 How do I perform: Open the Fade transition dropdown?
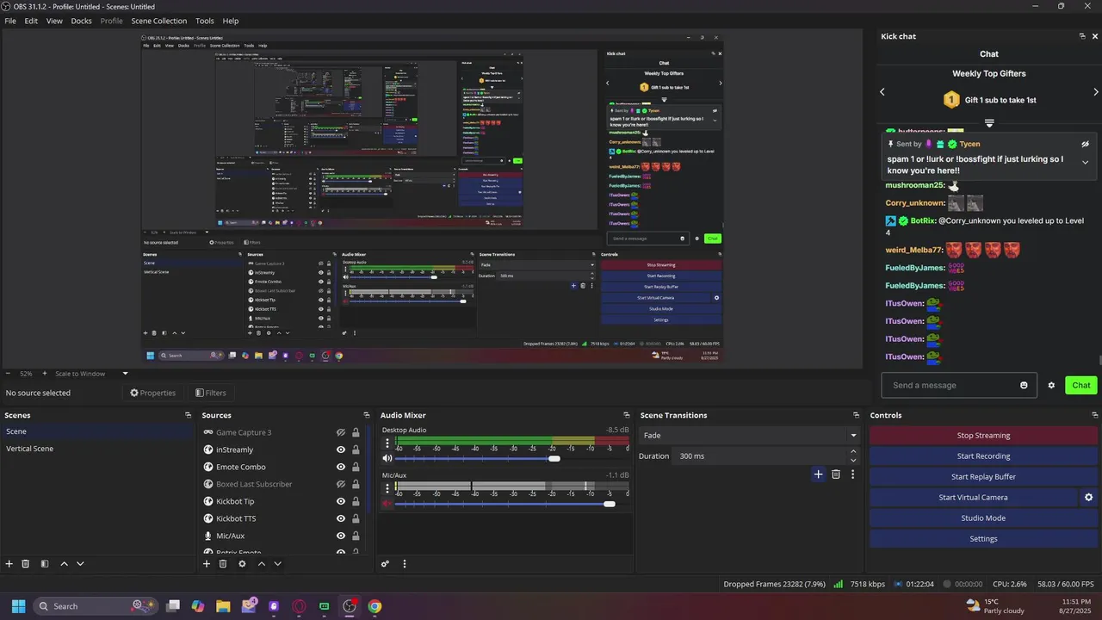click(749, 436)
